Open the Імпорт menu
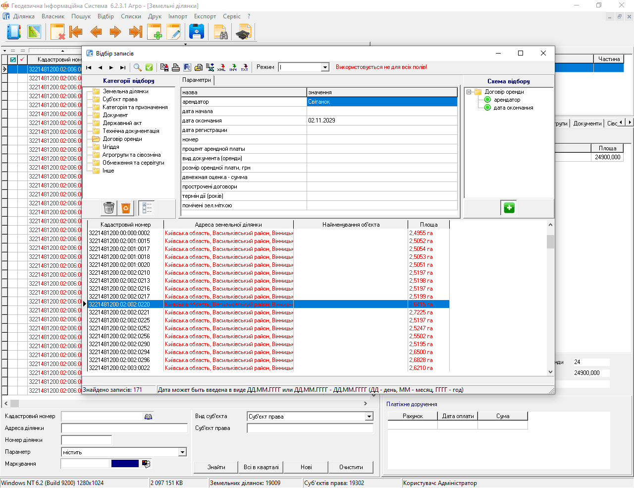 tap(177, 16)
